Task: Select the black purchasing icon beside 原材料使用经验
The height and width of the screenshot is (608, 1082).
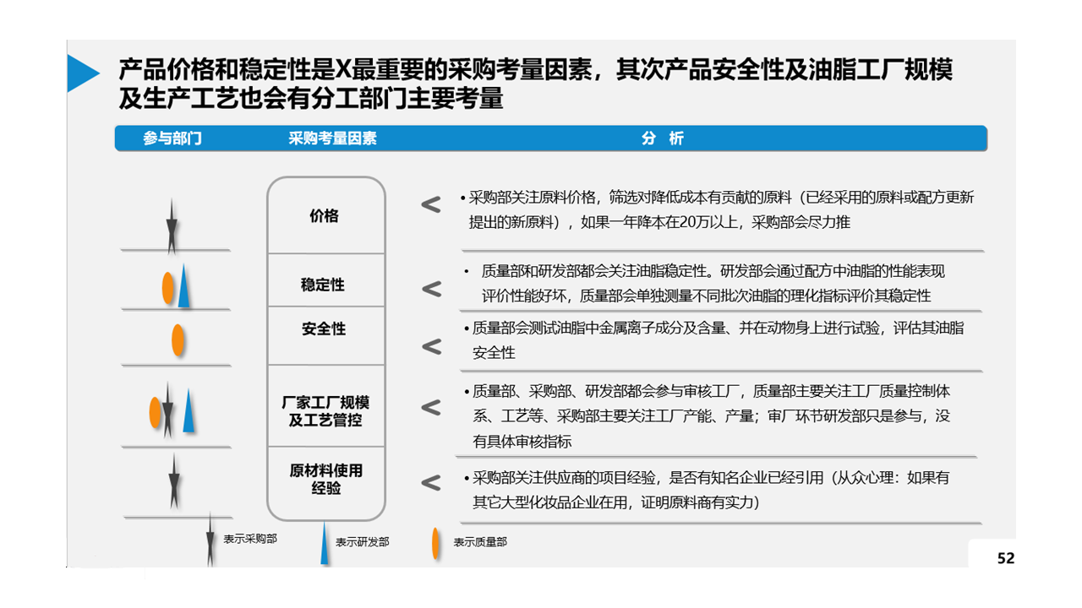Action: (x=174, y=485)
